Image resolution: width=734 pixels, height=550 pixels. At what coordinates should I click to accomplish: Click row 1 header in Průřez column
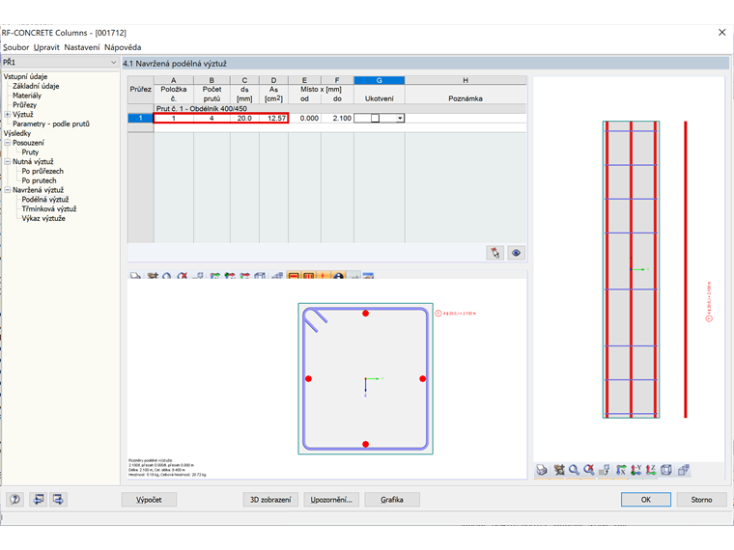click(140, 119)
